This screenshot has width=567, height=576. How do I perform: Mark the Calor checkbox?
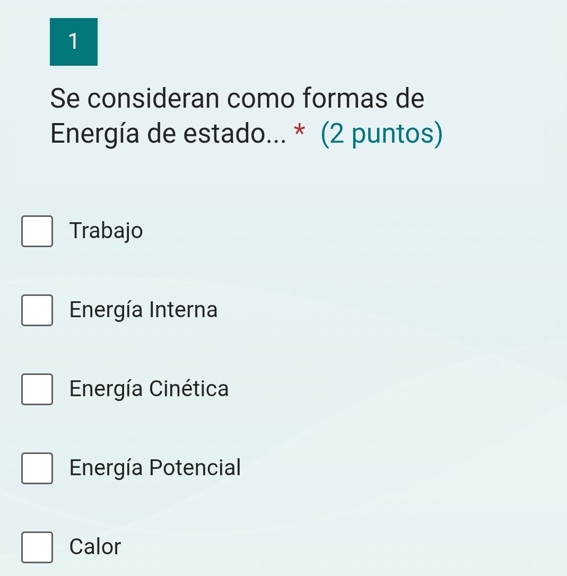(37, 547)
